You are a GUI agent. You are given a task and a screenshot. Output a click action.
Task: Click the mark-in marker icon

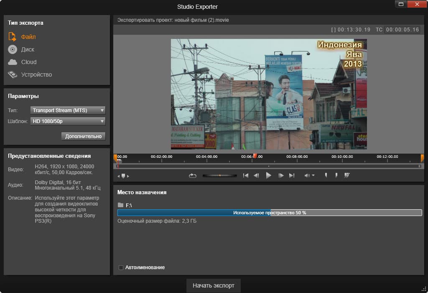pyautogui.click(x=326, y=176)
